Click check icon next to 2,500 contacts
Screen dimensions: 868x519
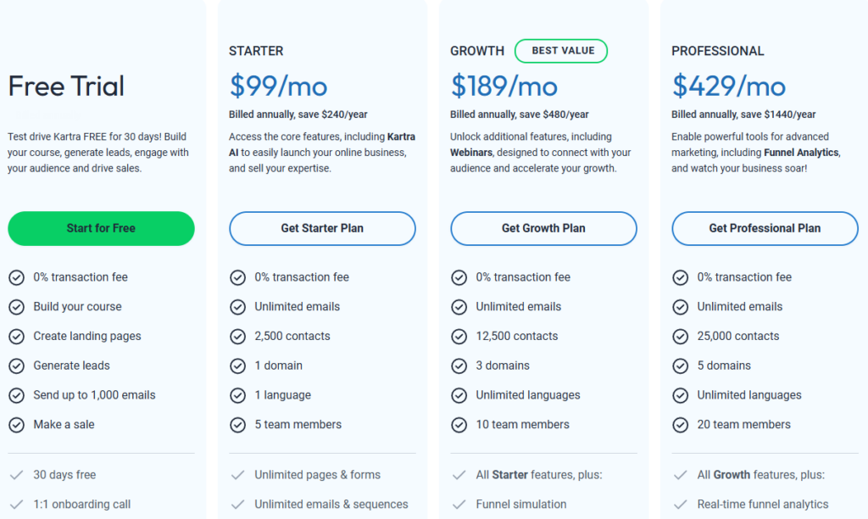click(237, 337)
